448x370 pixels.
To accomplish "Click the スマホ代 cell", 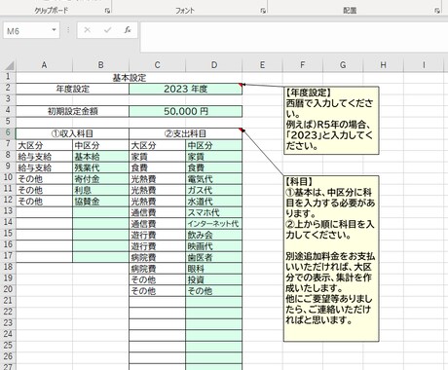I will click(x=214, y=212).
